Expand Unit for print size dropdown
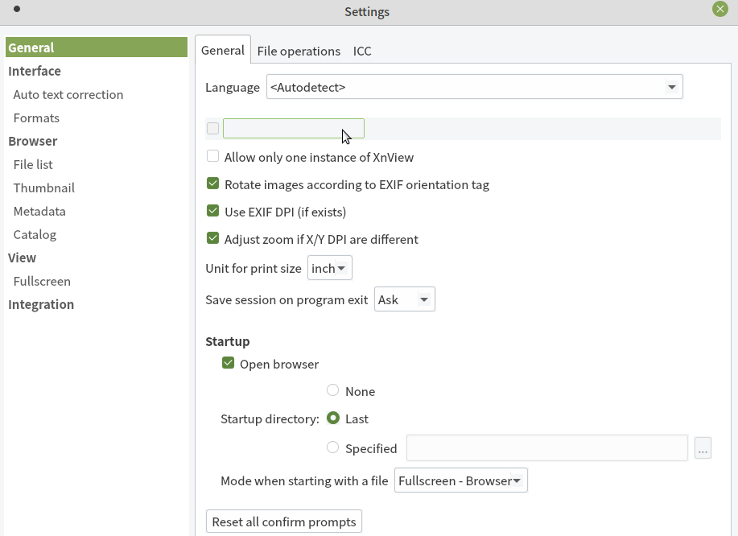Screen dimensions: 738x536 pos(329,268)
